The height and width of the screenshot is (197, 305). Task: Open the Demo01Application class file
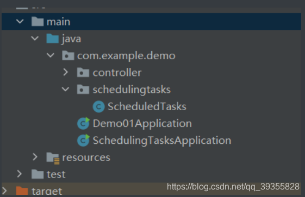142,124
